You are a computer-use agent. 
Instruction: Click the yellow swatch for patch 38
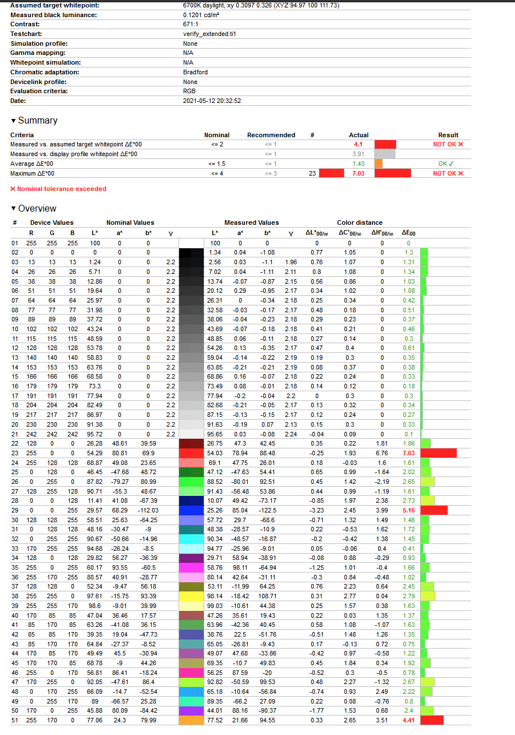[191, 596]
